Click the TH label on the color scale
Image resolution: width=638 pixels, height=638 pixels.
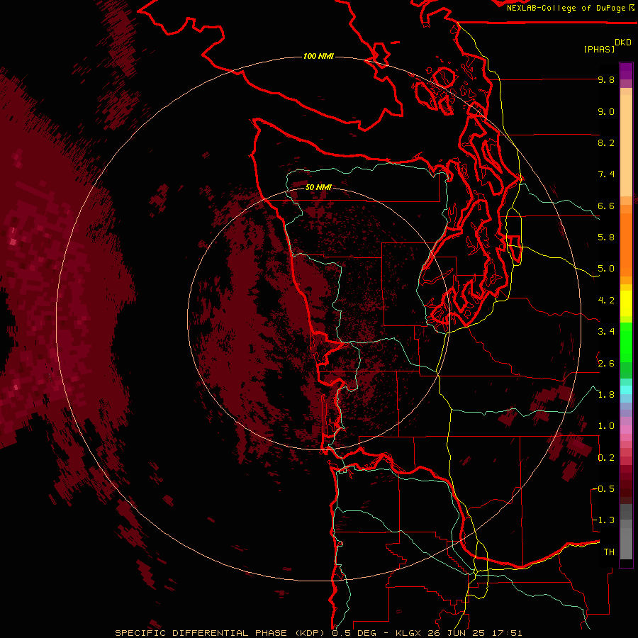(609, 552)
